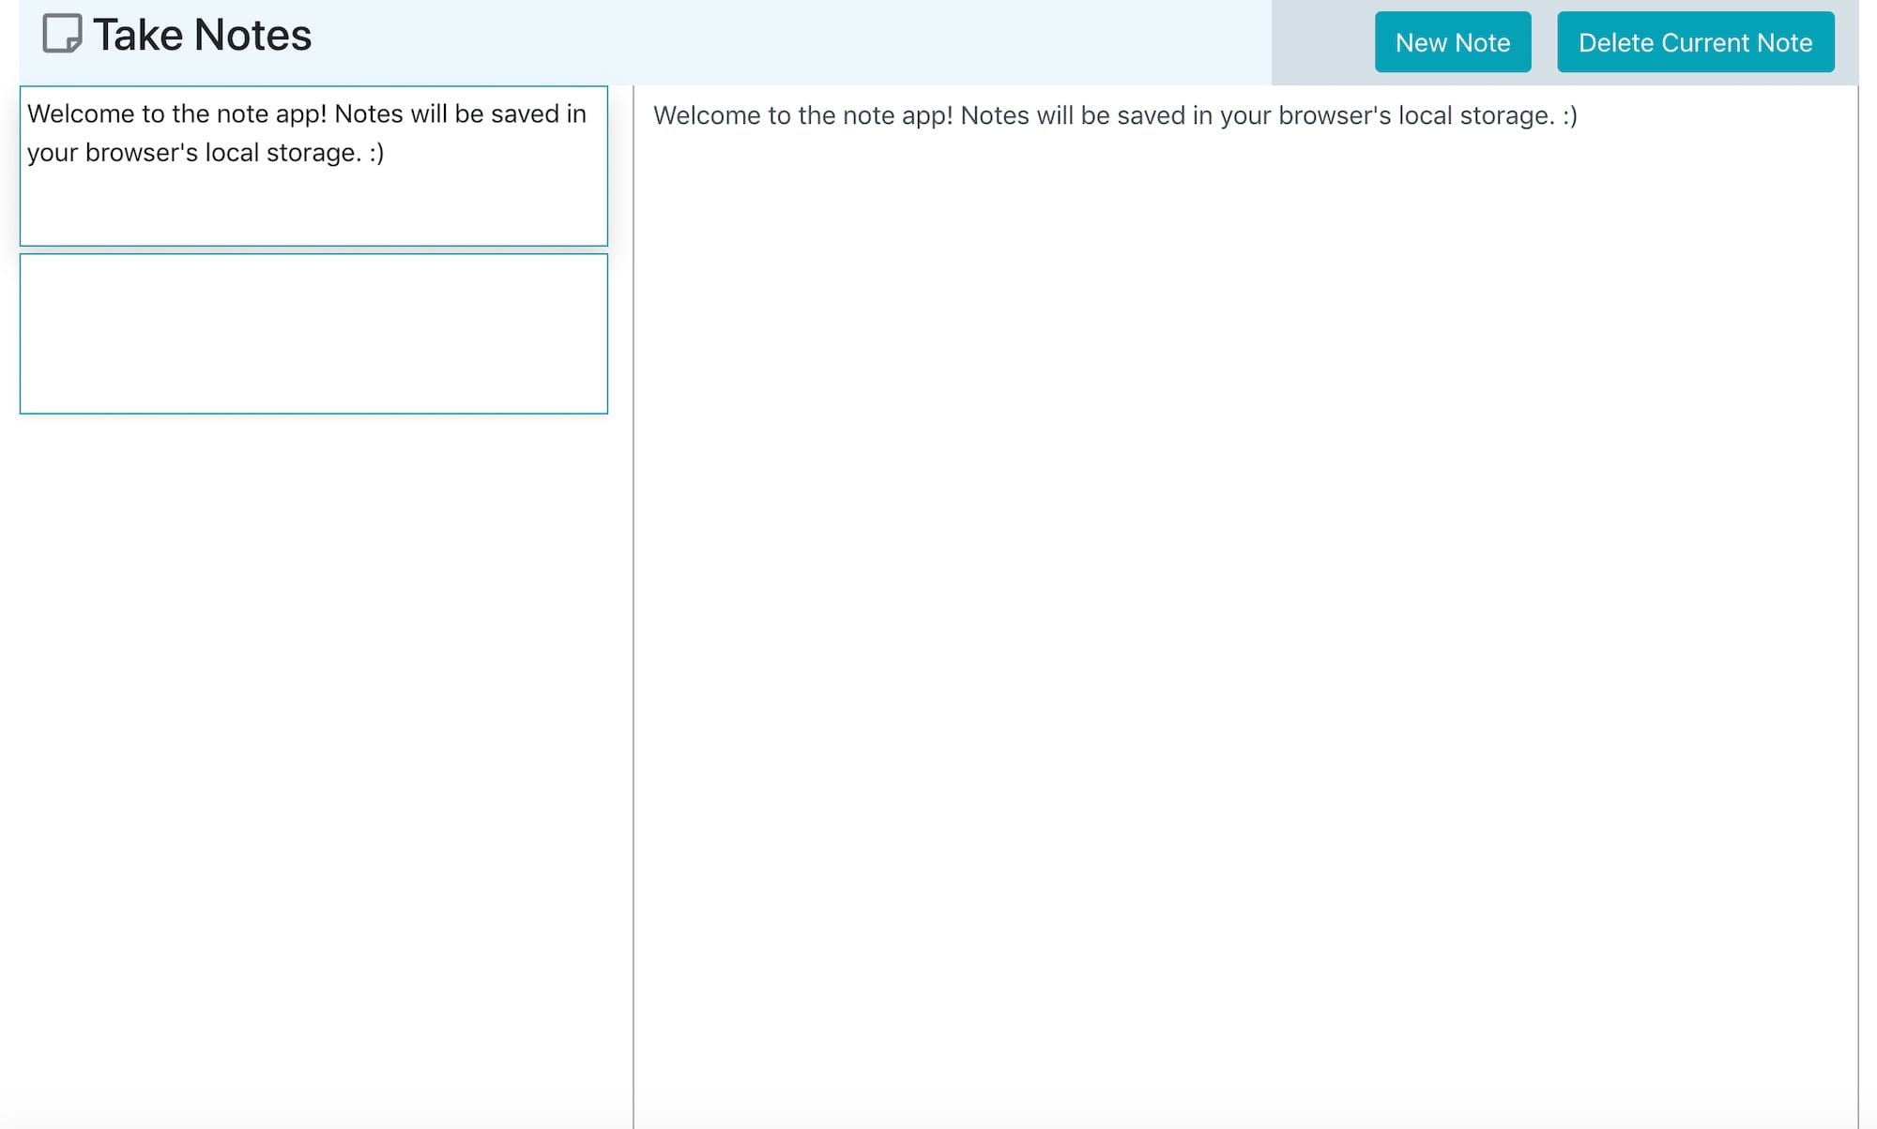Click the Delete Current Note button
The width and height of the screenshot is (1877, 1129).
[1695, 42]
